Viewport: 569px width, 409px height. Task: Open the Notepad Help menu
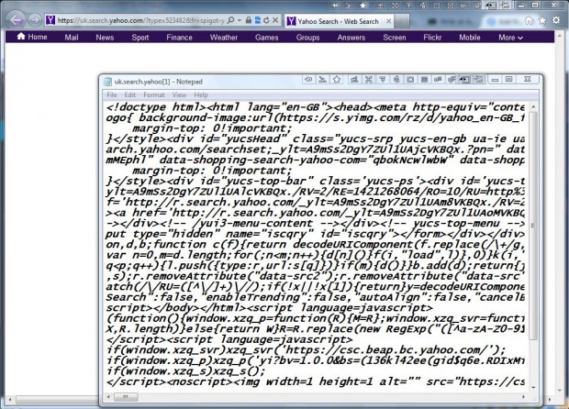click(x=201, y=95)
